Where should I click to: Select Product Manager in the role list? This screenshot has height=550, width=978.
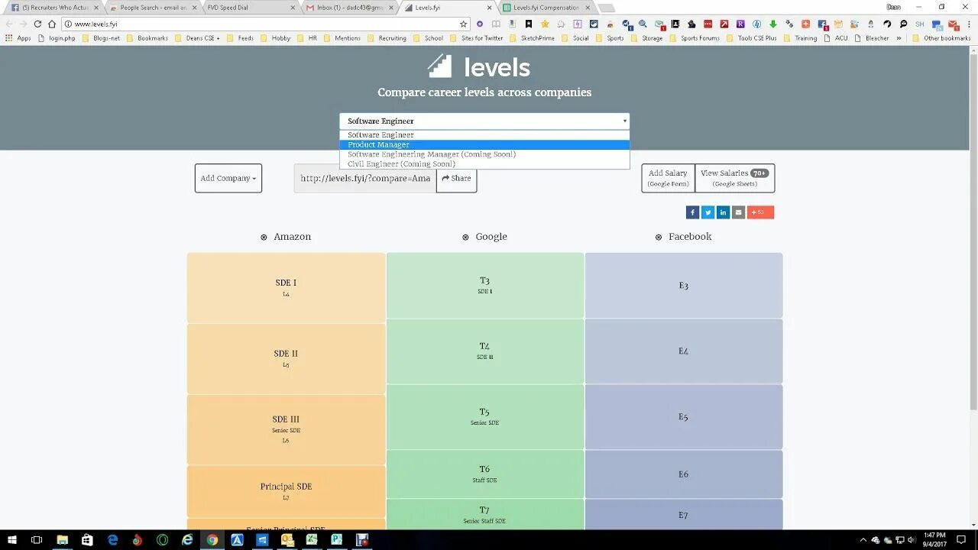coord(484,144)
